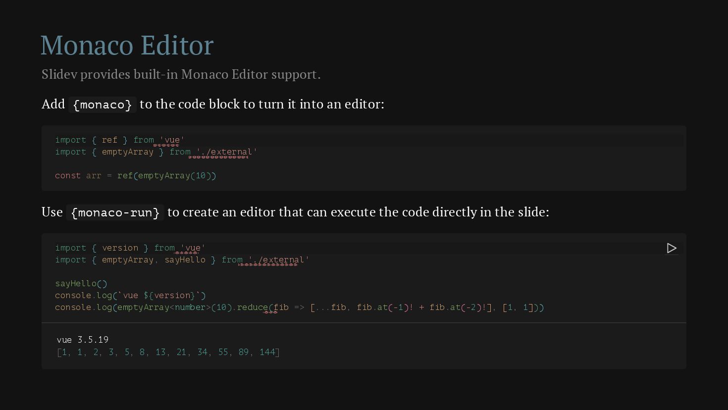Click the './external' path in first editor
The height and width of the screenshot is (410, 728).
[x=227, y=152]
